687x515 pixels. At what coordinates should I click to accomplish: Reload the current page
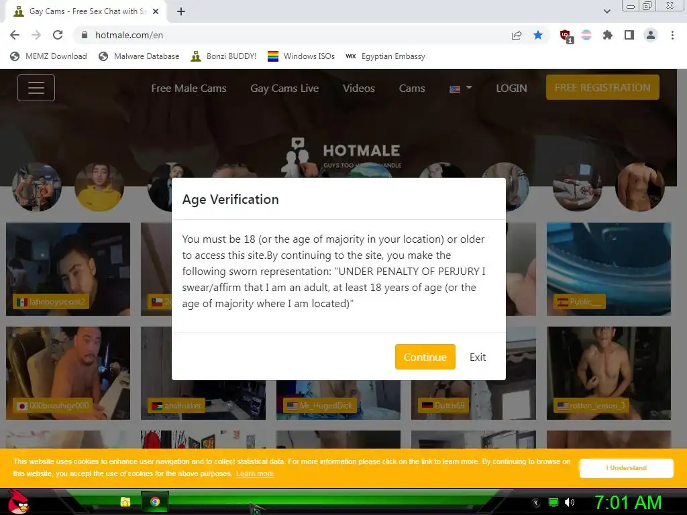click(x=58, y=35)
